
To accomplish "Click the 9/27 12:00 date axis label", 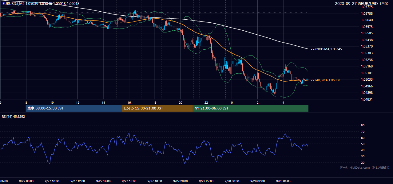I will coord(77,181).
